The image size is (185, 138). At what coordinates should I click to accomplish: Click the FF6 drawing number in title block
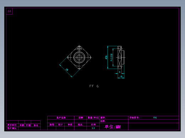155,118
